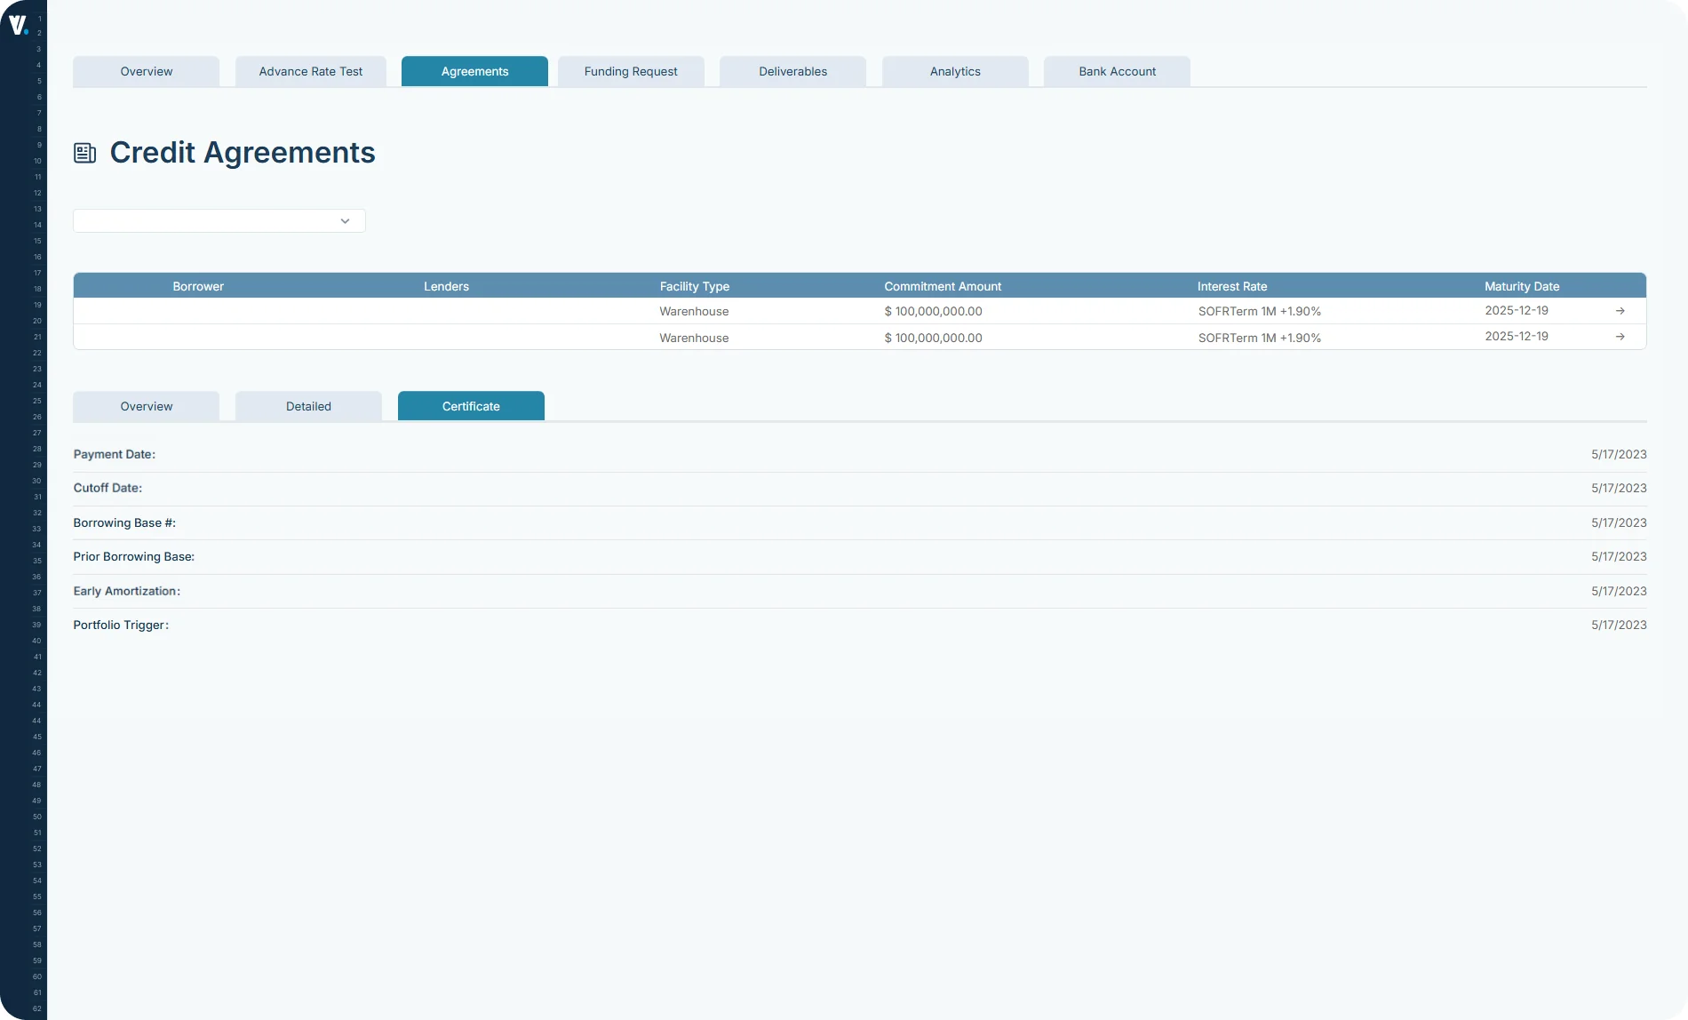Open the credit agreement dropdown

[x=219, y=220]
